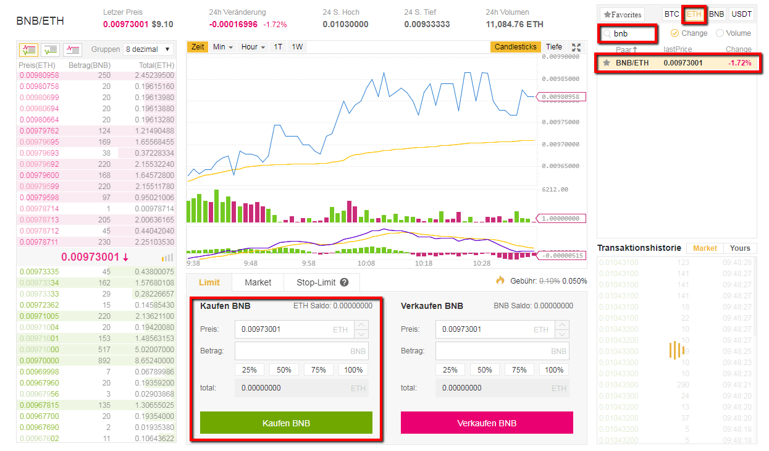Sort market list by Change column header
769x451 pixels.
click(739, 49)
